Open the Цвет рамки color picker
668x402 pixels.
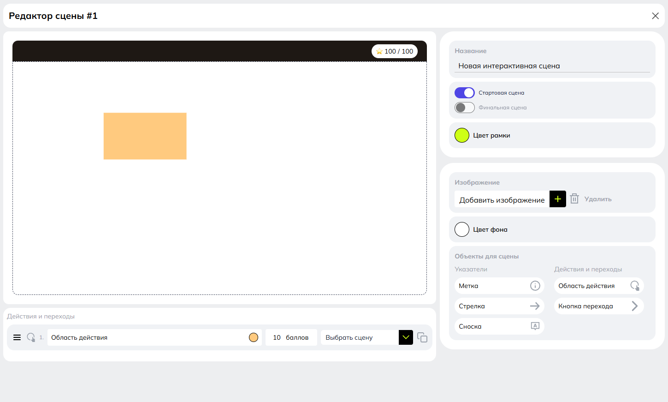(x=462, y=135)
